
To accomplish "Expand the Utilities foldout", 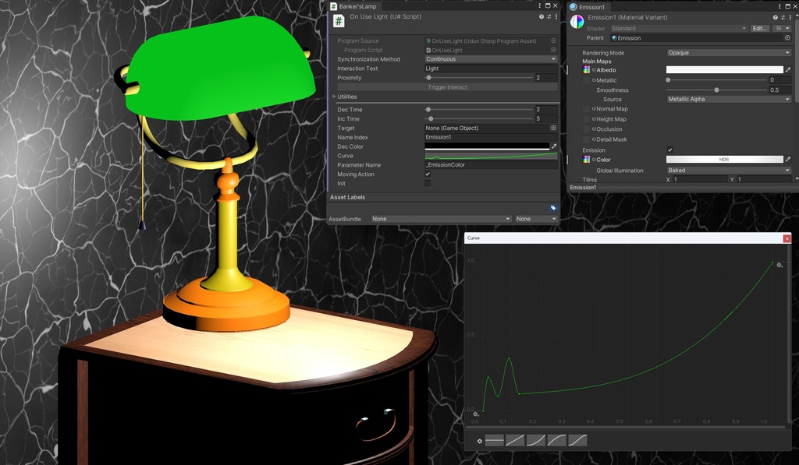I will [334, 96].
